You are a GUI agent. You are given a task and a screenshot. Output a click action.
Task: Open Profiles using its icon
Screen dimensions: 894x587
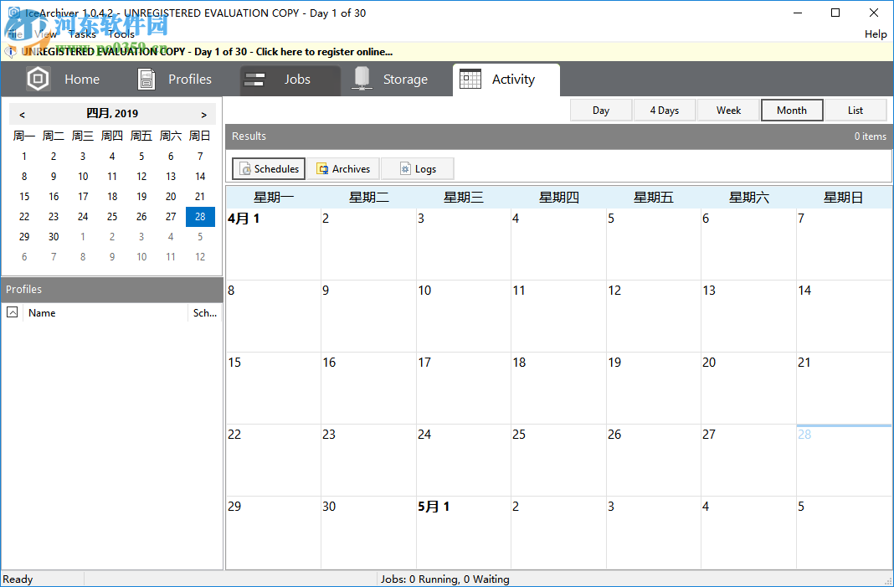pyautogui.click(x=146, y=79)
